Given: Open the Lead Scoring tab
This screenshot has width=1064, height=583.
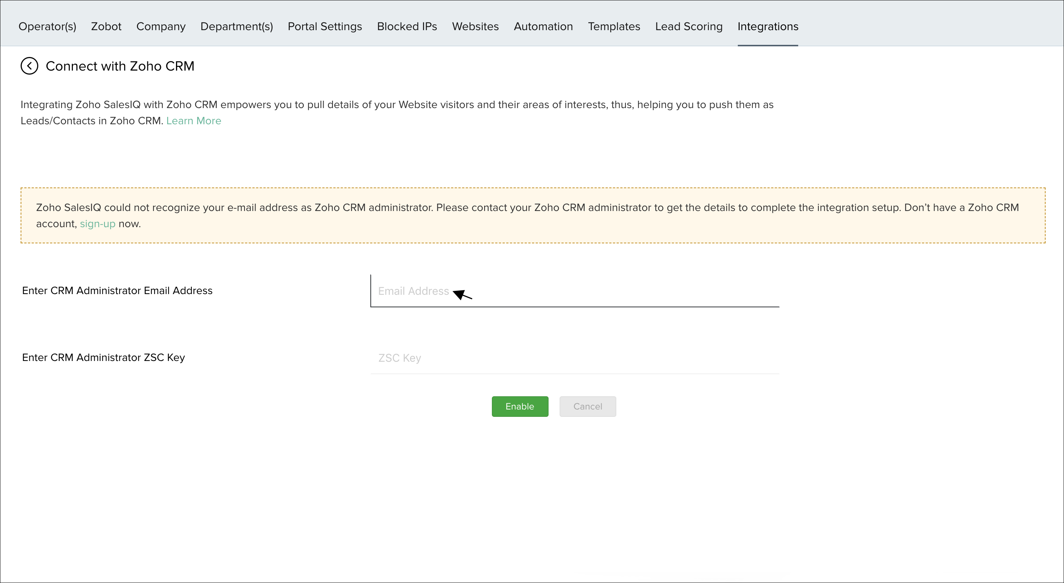Looking at the screenshot, I should point(689,26).
